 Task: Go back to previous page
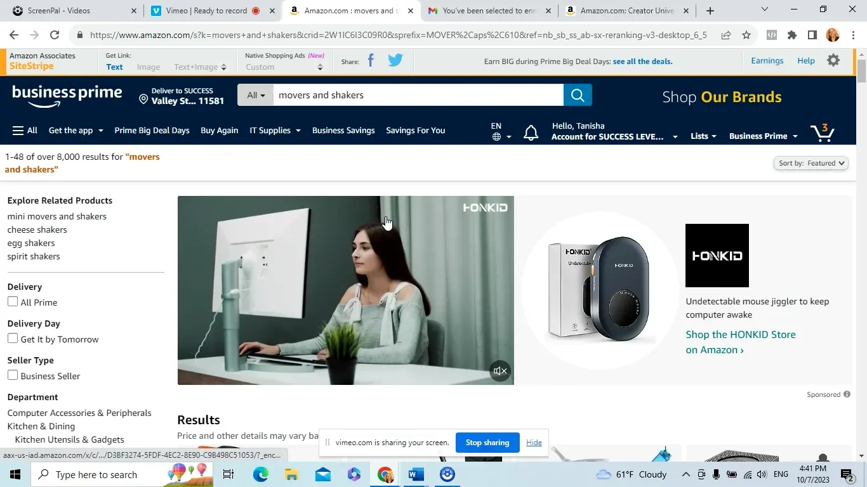pyautogui.click(x=14, y=36)
